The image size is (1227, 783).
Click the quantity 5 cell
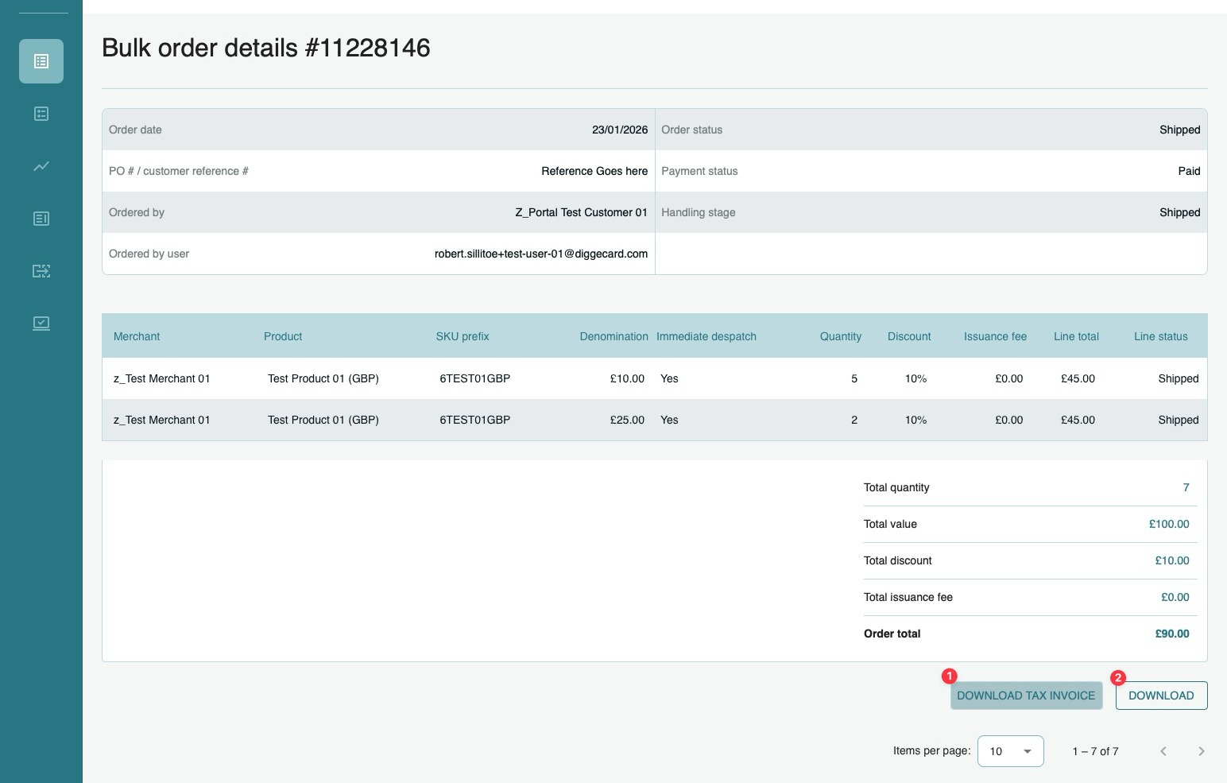pos(854,378)
